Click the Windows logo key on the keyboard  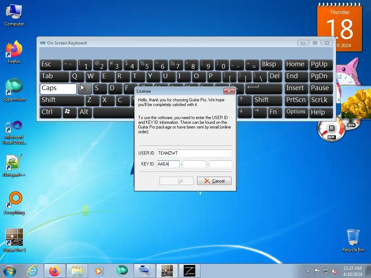70,113
